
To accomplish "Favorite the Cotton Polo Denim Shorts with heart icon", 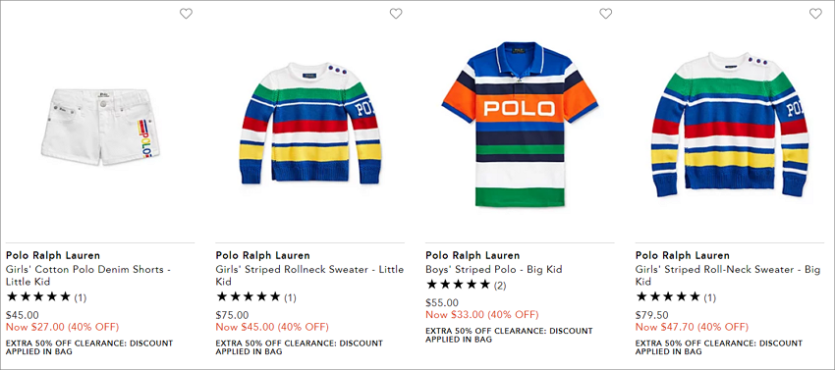I will [186, 14].
